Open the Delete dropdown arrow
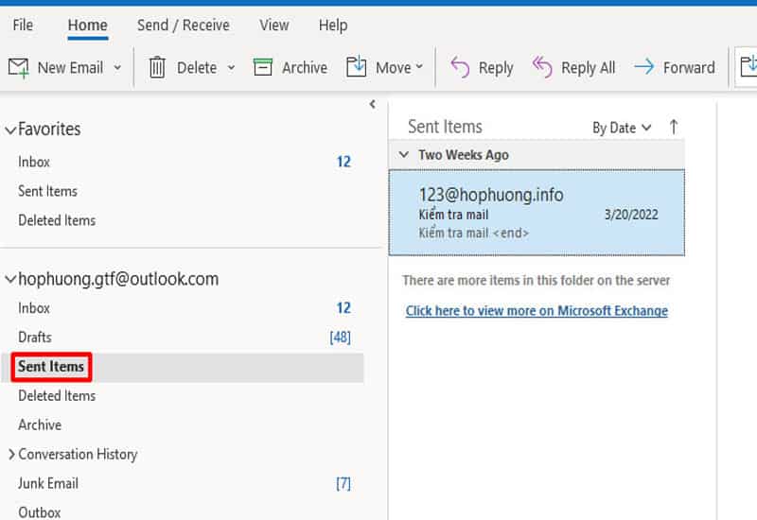Viewport: 757px width, 520px height. (231, 67)
